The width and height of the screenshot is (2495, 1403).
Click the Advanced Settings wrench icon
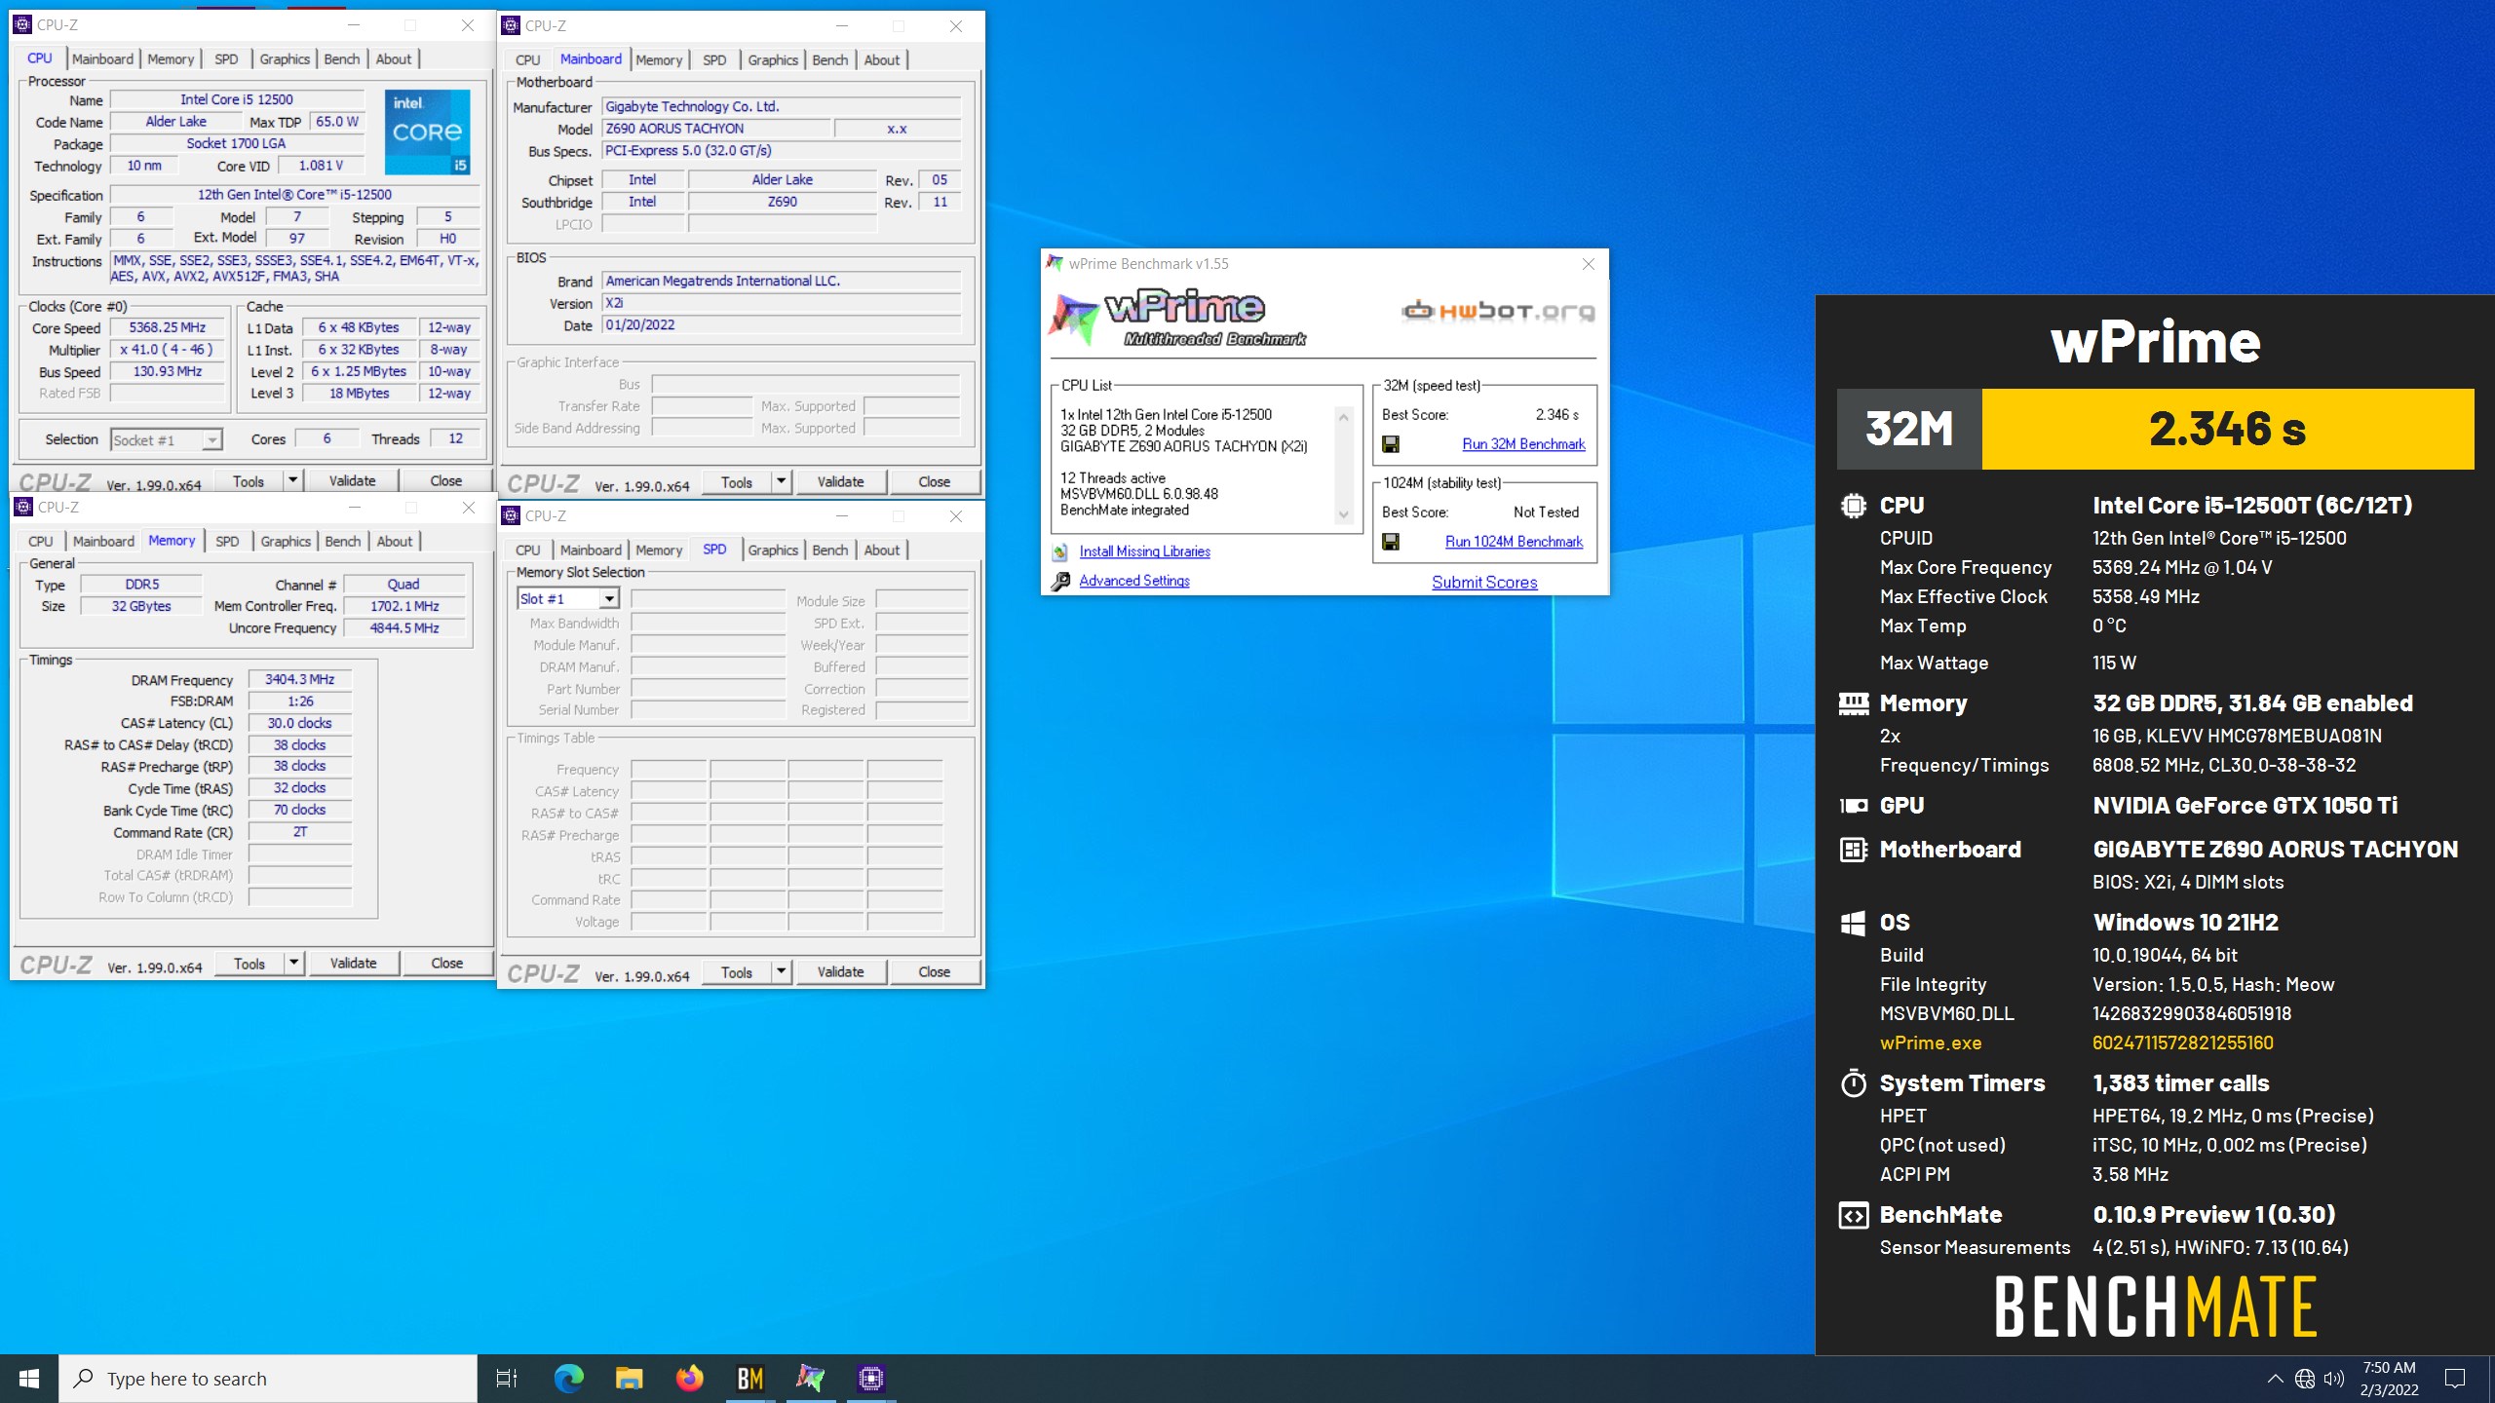pyautogui.click(x=1060, y=582)
